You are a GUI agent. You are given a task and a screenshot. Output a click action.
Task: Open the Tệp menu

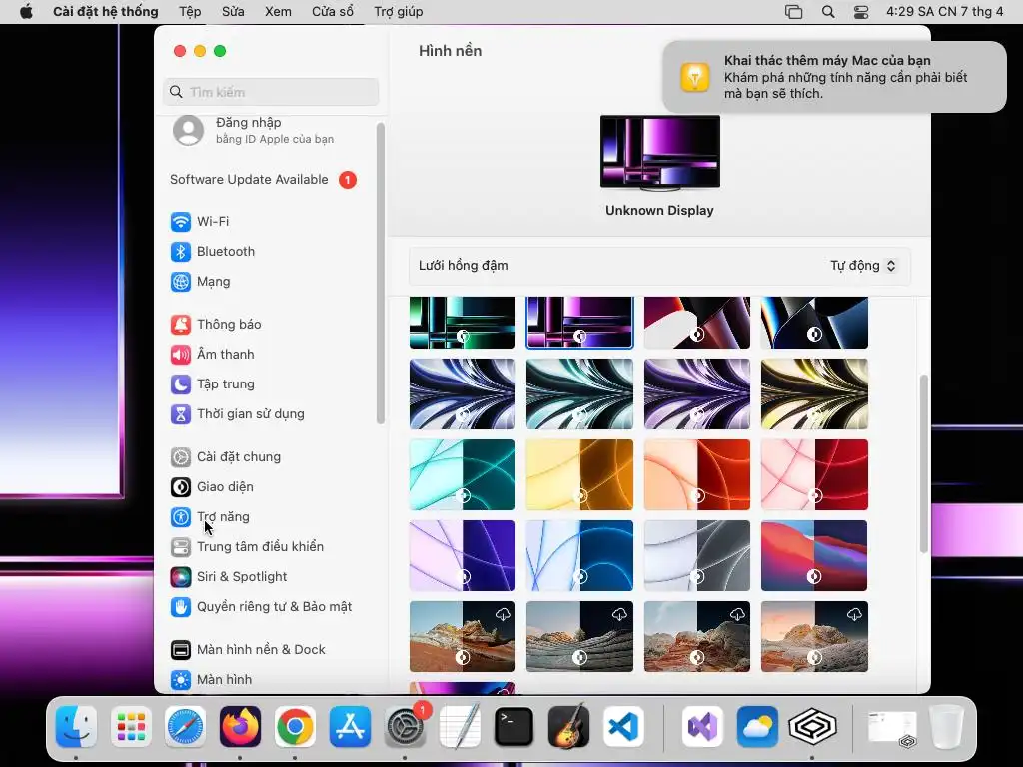coord(190,12)
